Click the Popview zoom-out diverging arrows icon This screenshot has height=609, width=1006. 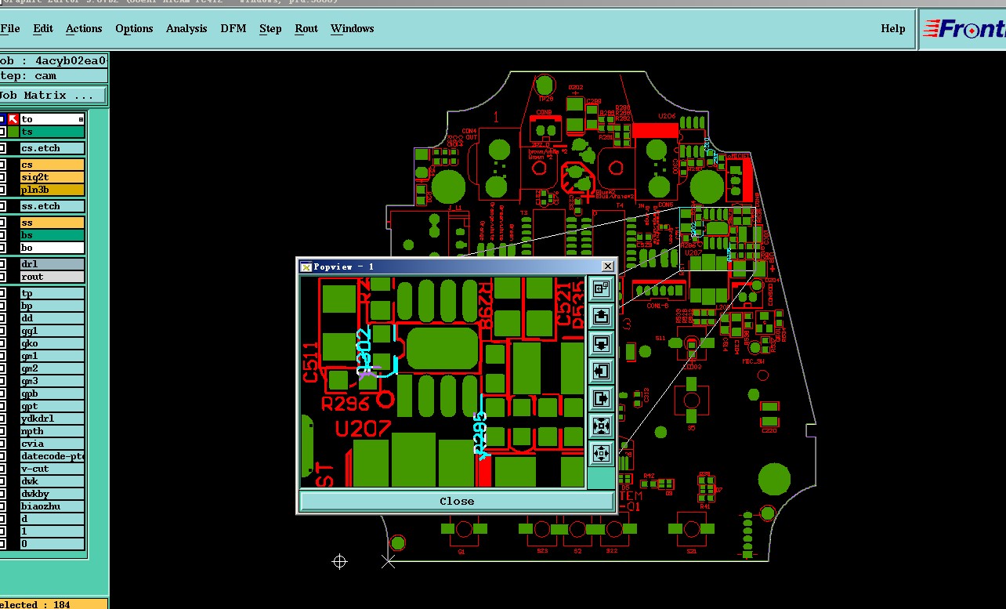(x=601, y=453)
